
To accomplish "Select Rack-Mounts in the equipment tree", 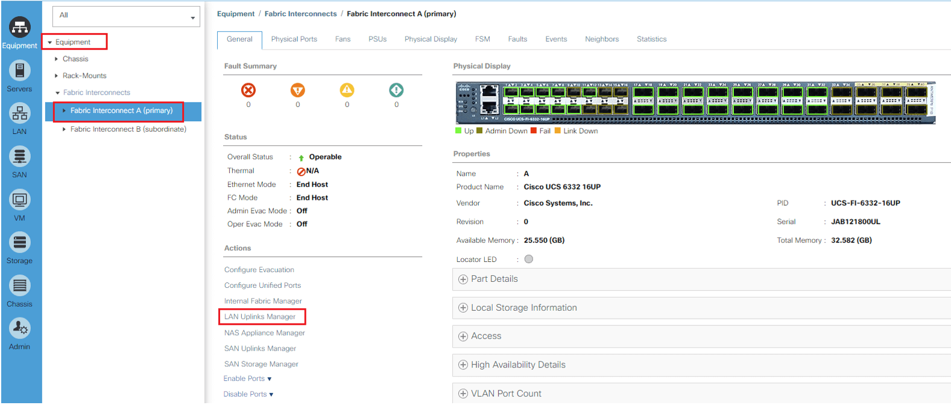I will click(x=84, y=76).
